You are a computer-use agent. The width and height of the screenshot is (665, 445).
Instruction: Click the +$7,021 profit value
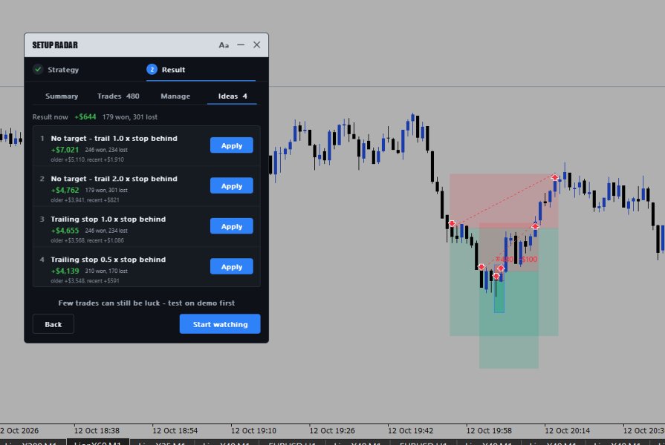(65, 150)
